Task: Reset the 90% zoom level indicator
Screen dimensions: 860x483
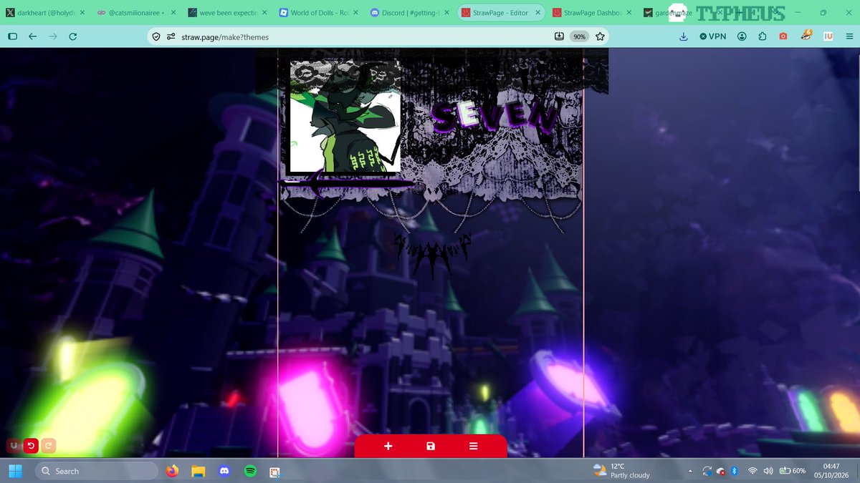Action: [x=579, y=36]
